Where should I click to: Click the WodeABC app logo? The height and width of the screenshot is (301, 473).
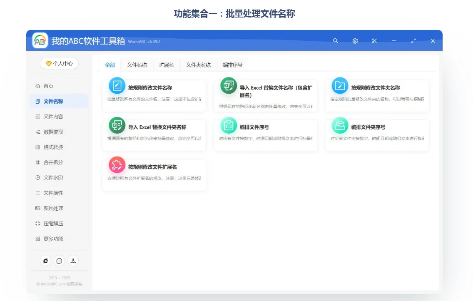click(x=40, y=40)
